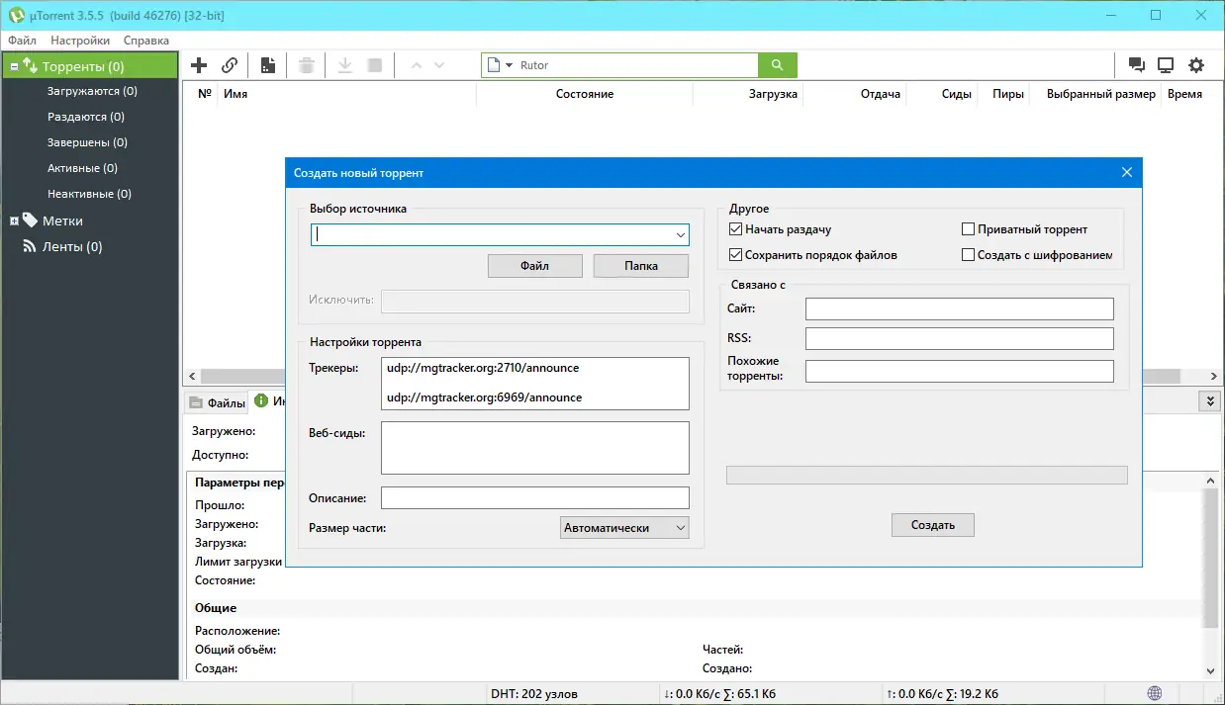Click the Start Torrent download arrow icon

[345, 65]
